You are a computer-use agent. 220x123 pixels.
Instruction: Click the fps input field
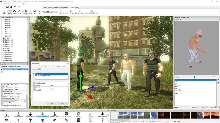tap(216, 108)
